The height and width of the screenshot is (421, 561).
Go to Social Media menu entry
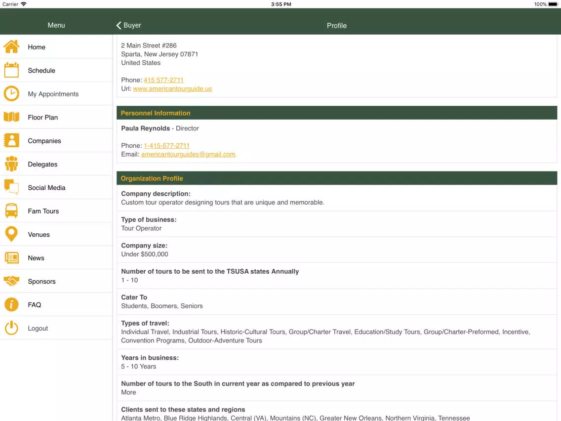[x=56, y=187]
